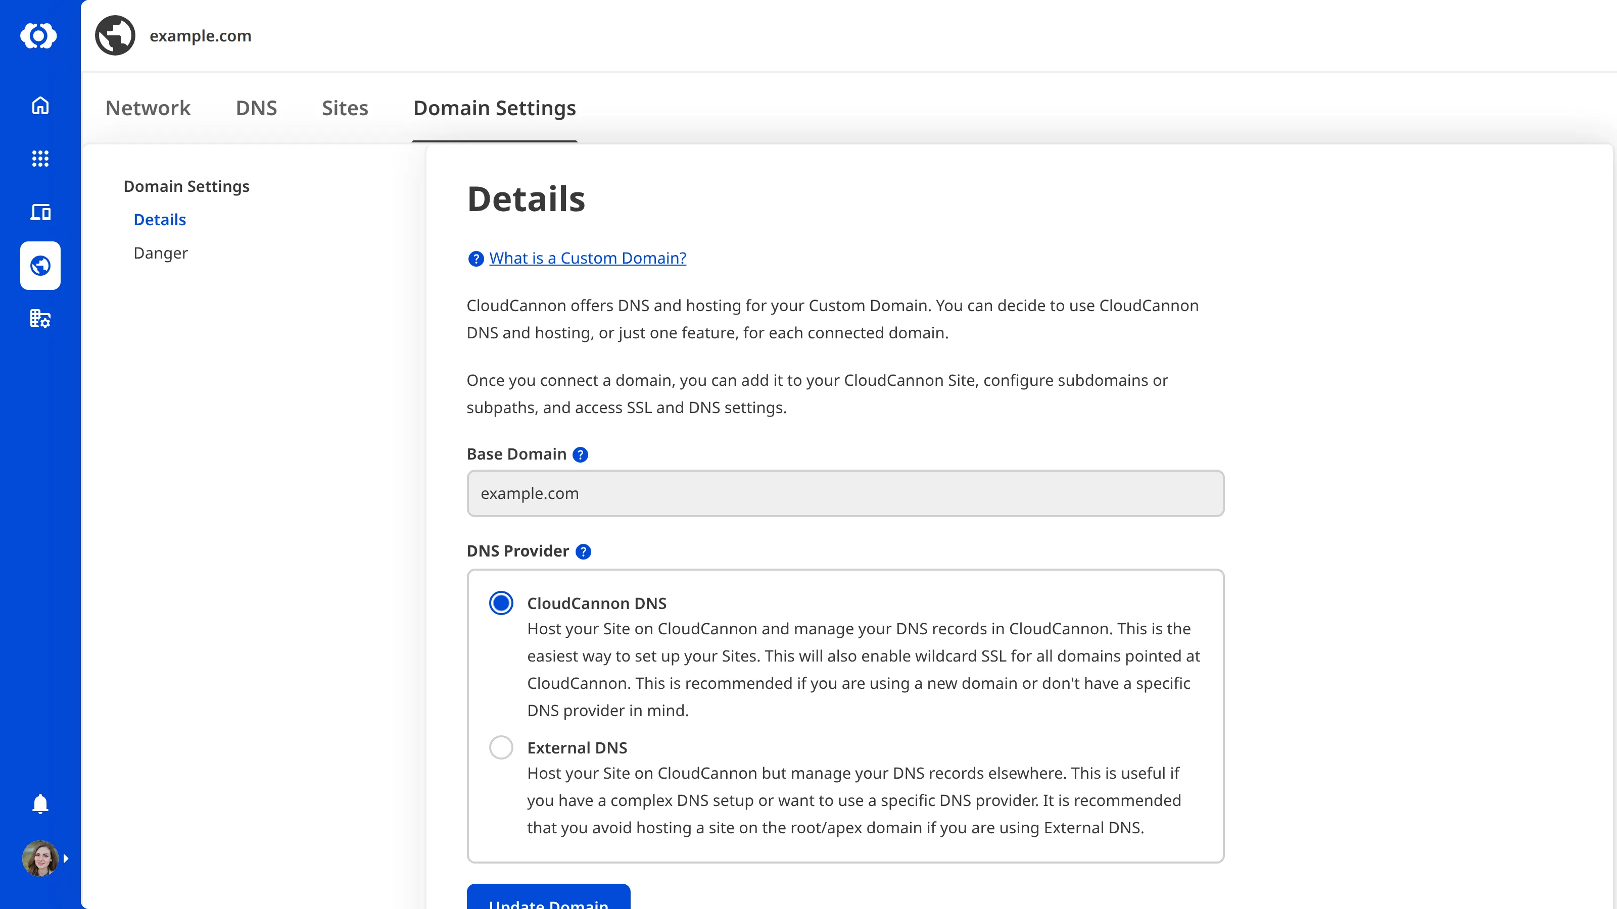This screenshot has height=909, width=1617.
Task: Select the Sites devices icon in sidebar
Action: pos(40,212)
